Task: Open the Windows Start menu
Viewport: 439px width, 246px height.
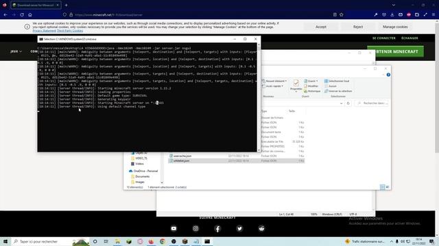Action: 5,241
